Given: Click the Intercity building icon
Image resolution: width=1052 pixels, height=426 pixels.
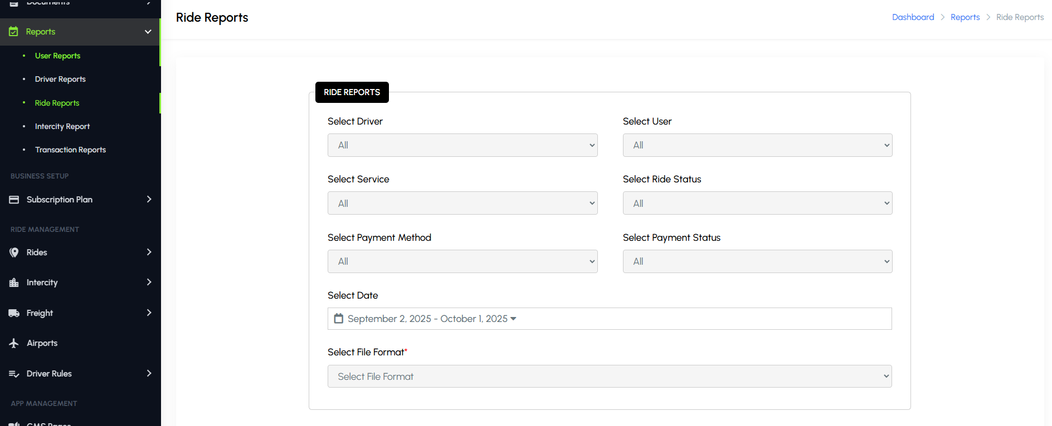Looking at the screenshot, I should (14, 283).
